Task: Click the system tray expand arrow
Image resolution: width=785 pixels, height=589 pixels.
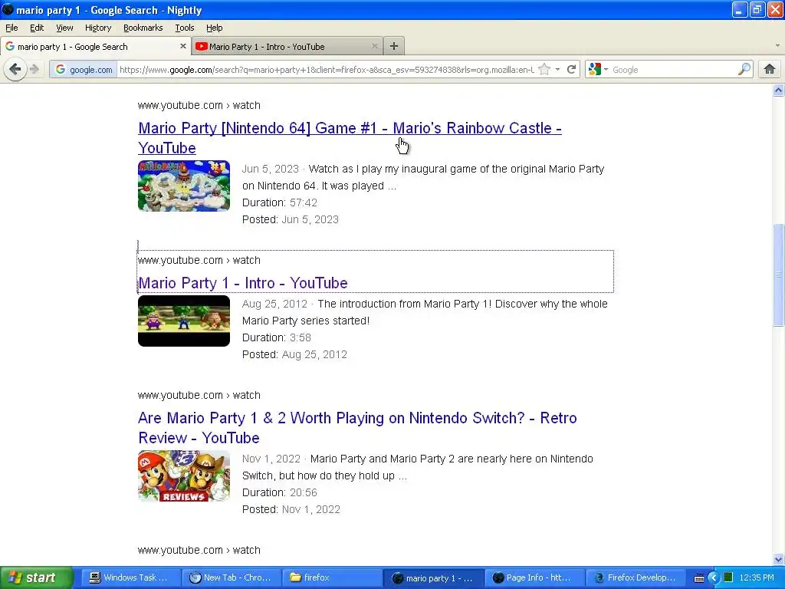Action: click(x=714, y=578)
